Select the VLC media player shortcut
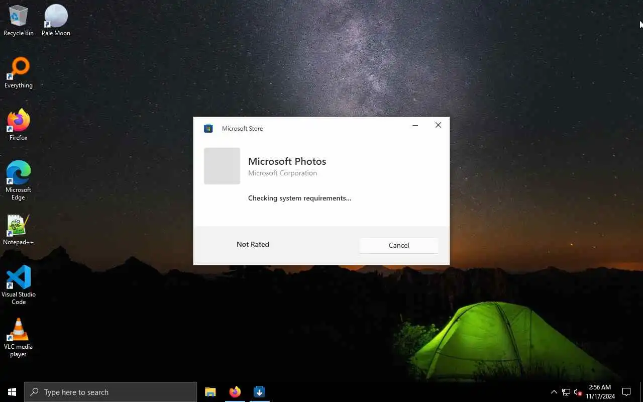 19,338
